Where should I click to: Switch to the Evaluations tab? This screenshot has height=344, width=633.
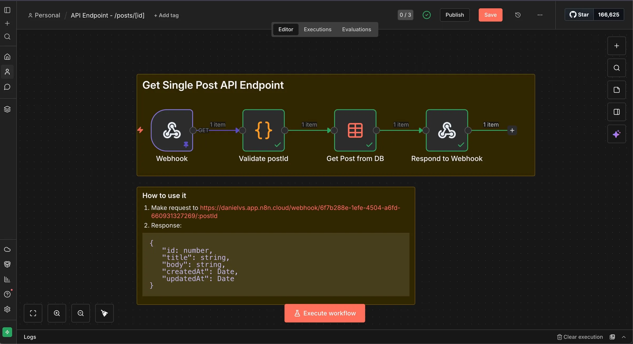(357, 29)
